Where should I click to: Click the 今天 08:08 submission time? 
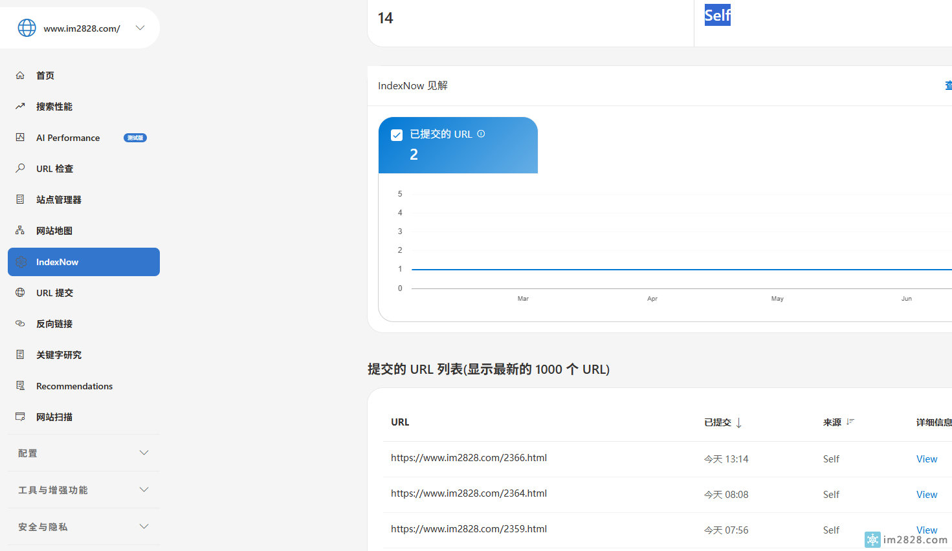coord(726,495)
